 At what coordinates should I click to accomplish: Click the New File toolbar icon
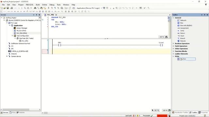click(2, 8)
